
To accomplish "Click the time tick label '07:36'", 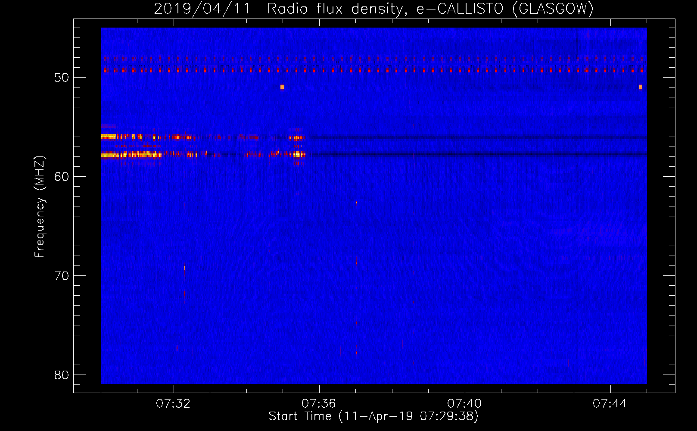I will tap(319, 404).
